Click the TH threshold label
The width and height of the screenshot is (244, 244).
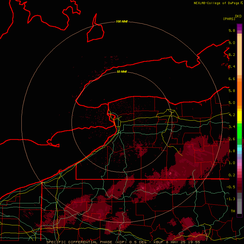coord(233,211)
